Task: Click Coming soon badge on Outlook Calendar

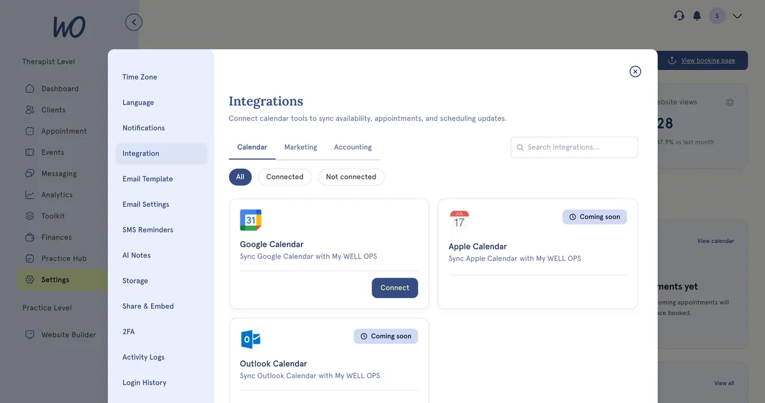Action: 386,336
